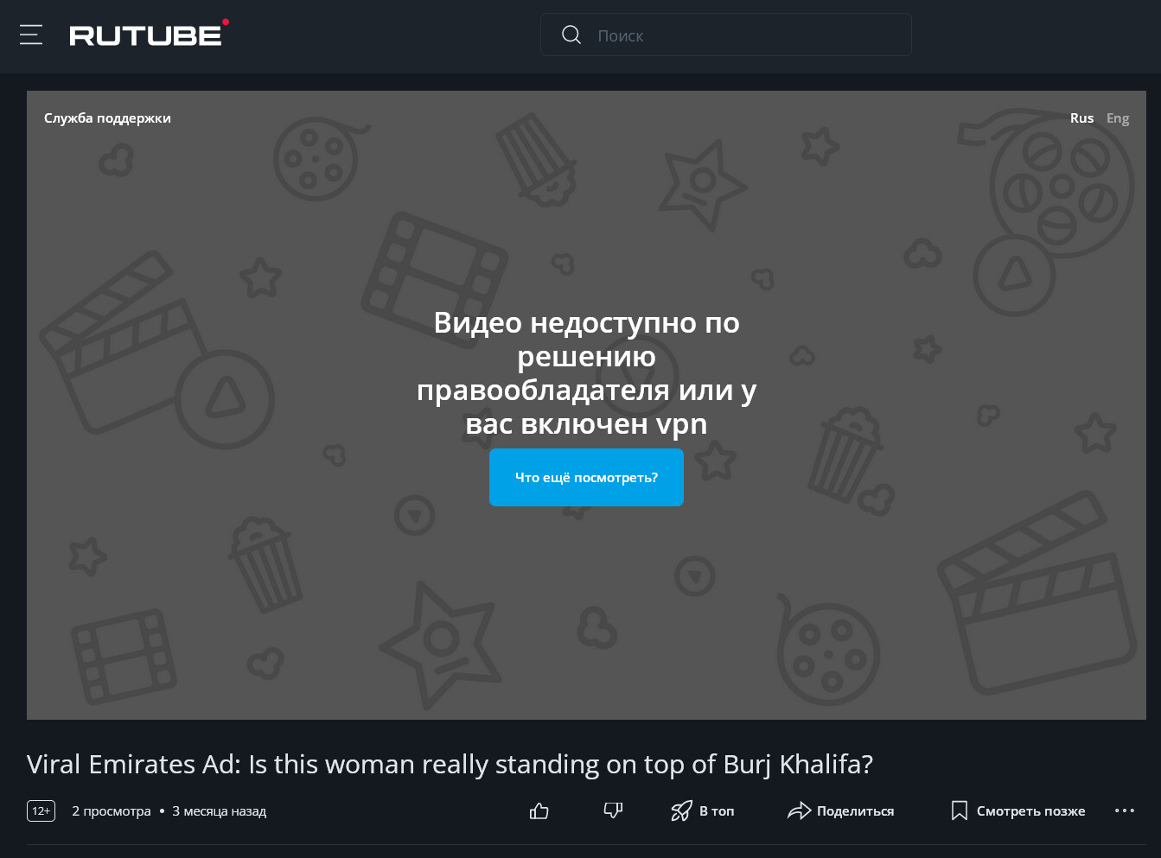
Task: Dislike the video with thumbs down
Action: click(613, 810)
